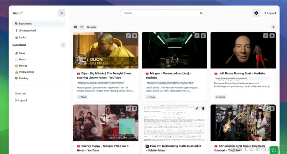Open the Snarky Puppy thumbnail
Screen dimensions: 287x154
click(105, 123)
